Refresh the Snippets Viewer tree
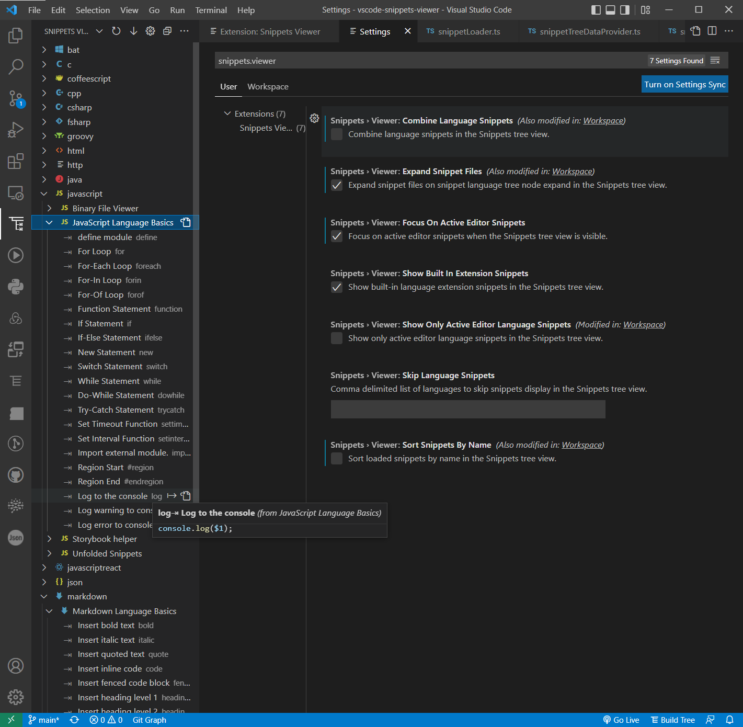Viewport: 743px width, 727px height. (x=117, y=31)
